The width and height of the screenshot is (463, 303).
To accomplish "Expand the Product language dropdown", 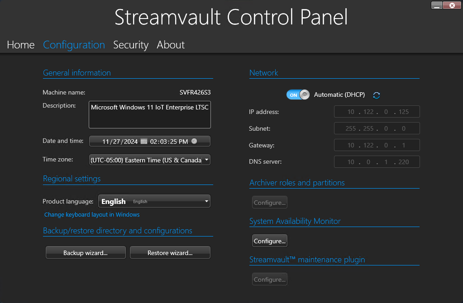I will pyautogui.click(x=154, y=201).
